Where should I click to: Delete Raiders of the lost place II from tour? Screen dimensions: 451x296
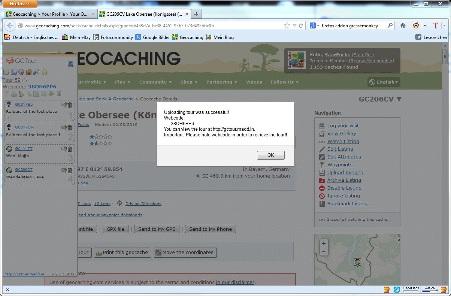coord(70,105)
